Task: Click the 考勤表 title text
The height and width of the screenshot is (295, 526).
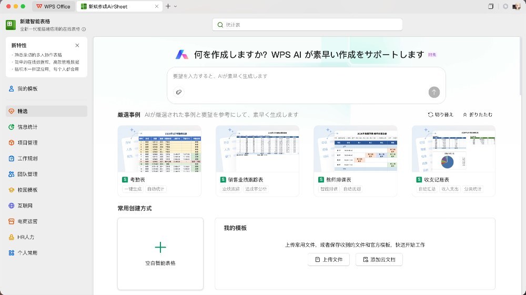Action: [x=137, y=180]
